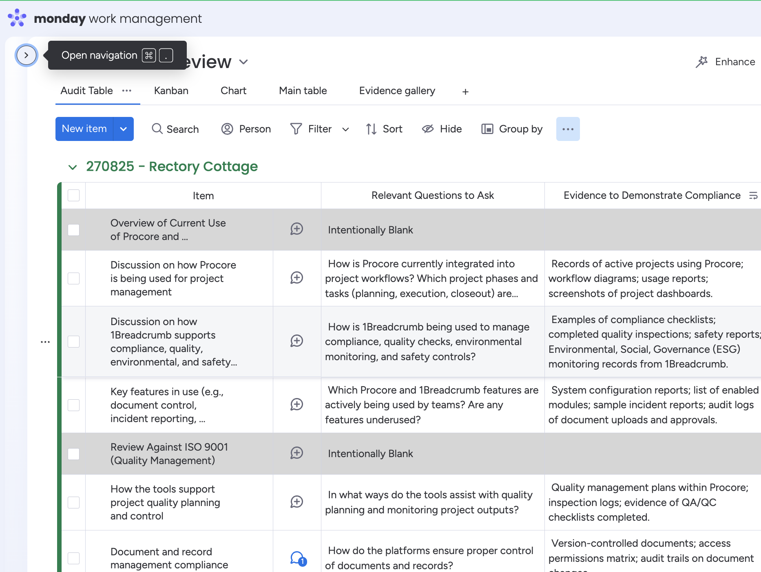Switch to the Audit Table tab

click(86, 90)
